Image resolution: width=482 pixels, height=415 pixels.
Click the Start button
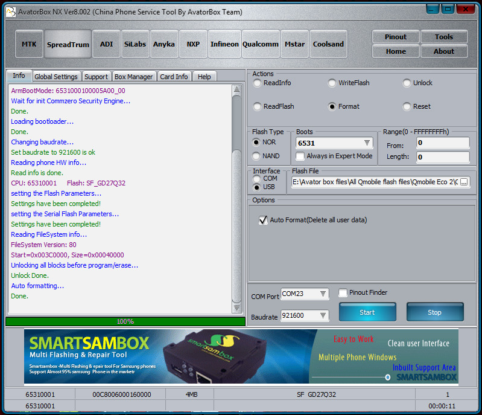[367, 312]
